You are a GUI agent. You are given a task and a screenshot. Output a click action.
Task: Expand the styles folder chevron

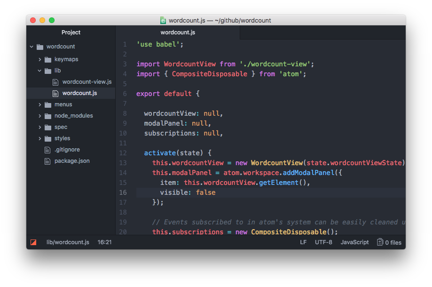(39, 138)
